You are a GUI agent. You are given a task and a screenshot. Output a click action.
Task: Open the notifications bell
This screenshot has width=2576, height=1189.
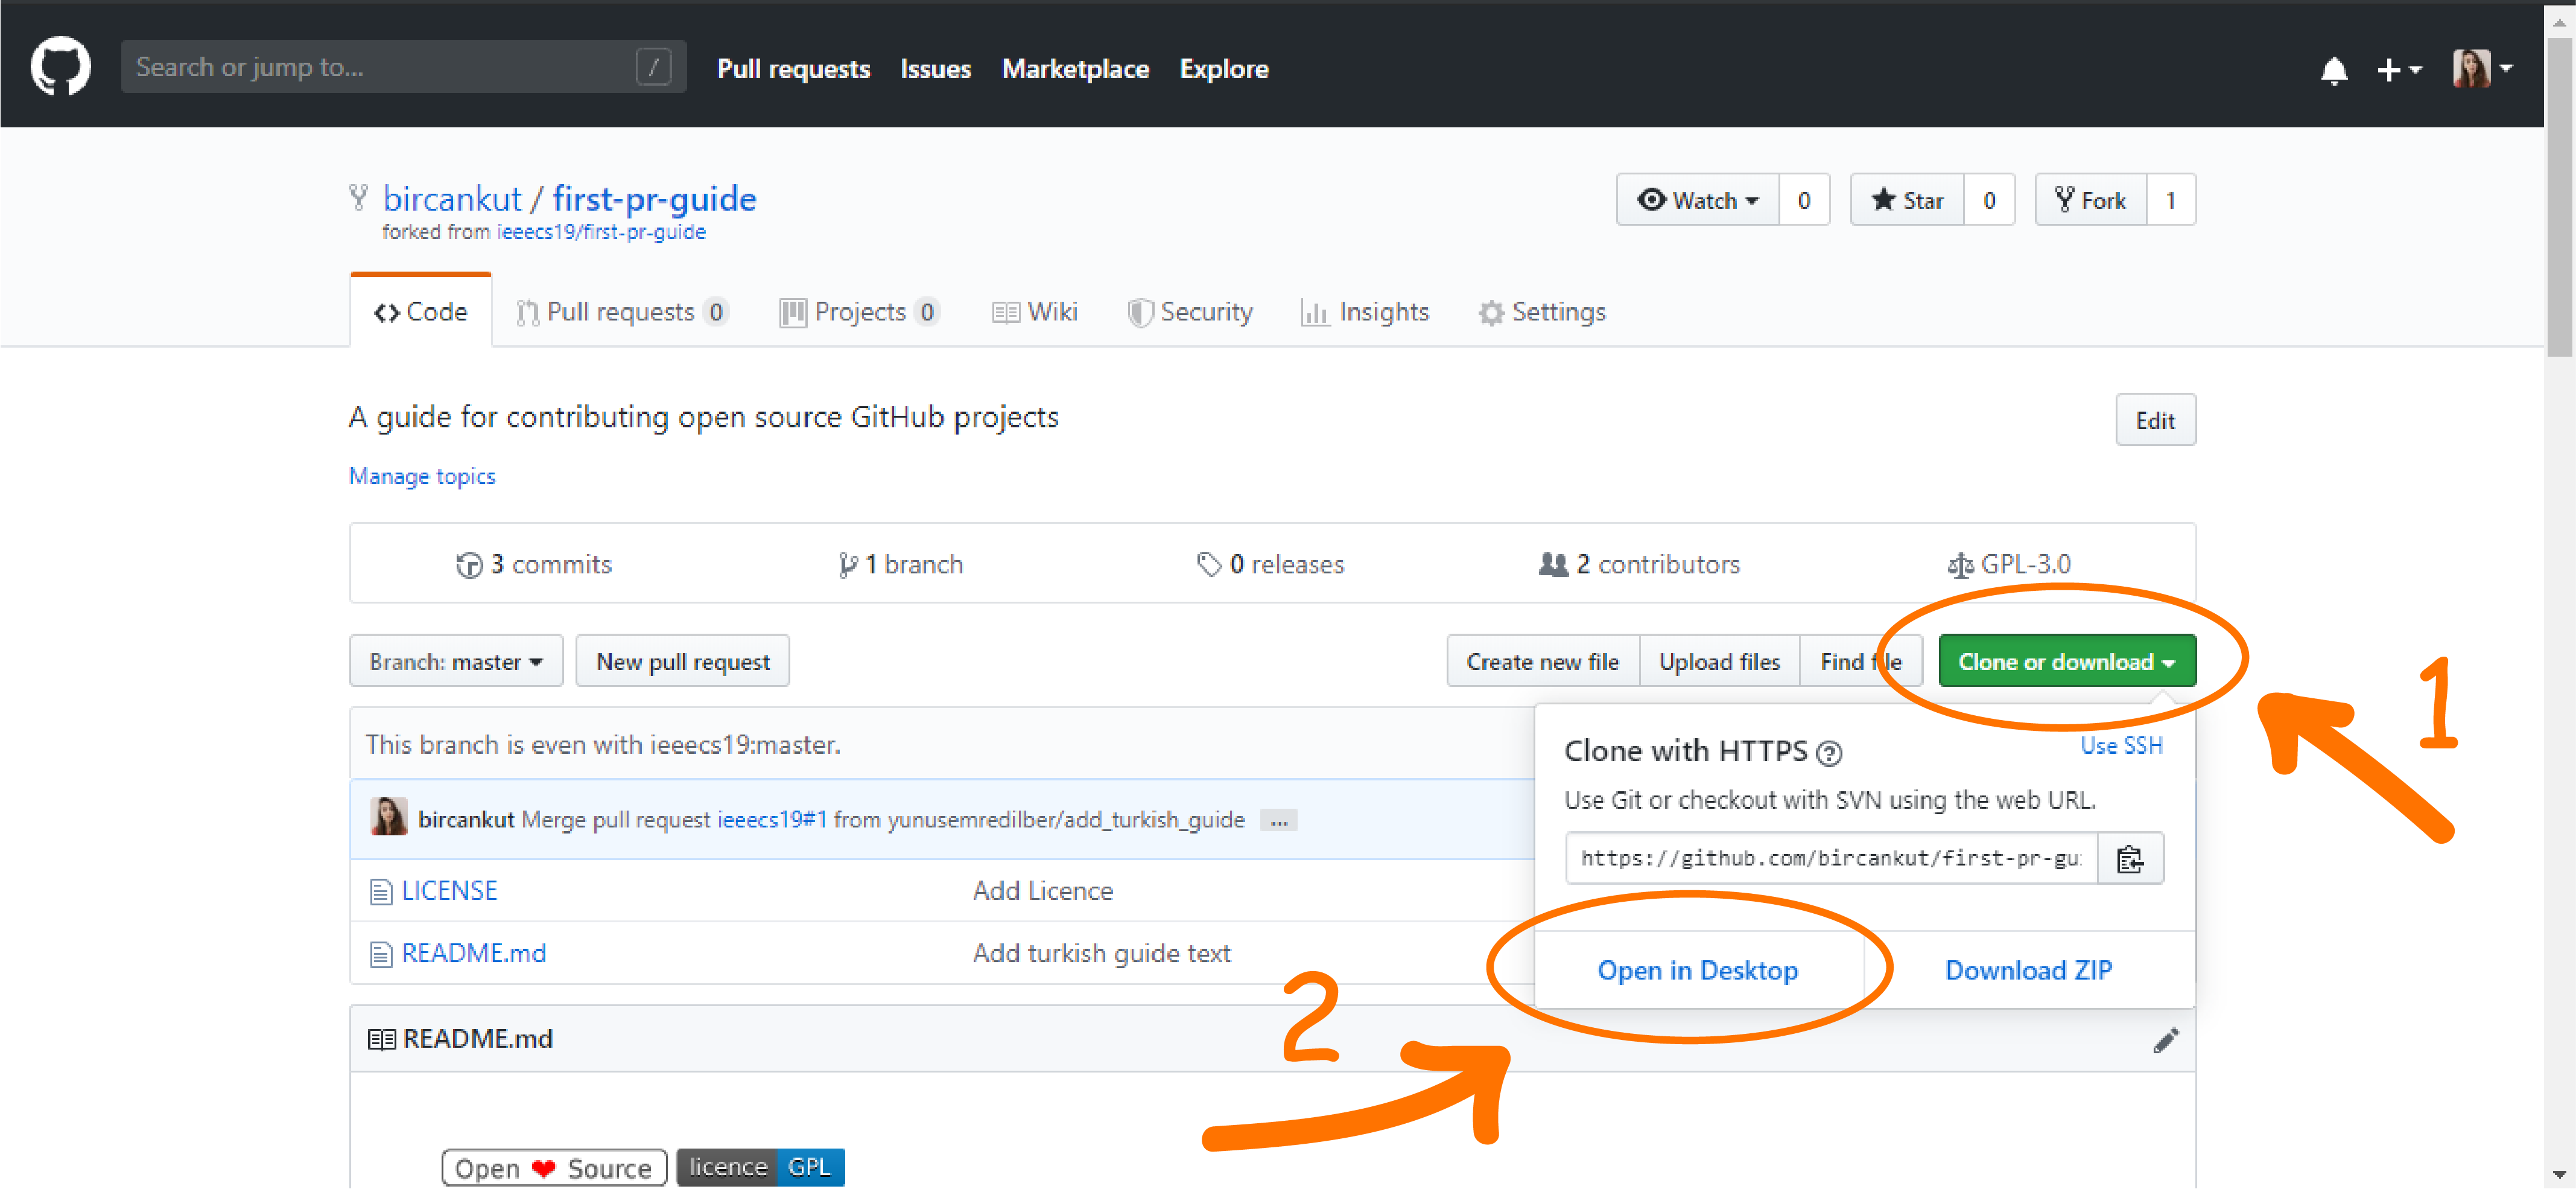tap(2333, 70)
